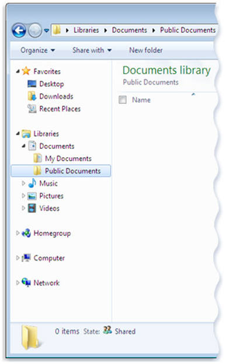Open the Videos library
Viewport: 226px width, 364px height.
[50, 208]
